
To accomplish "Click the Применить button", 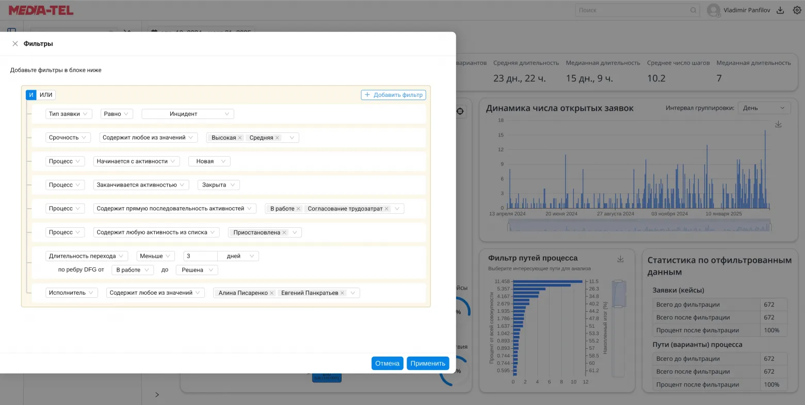I will tap(428, 363).
